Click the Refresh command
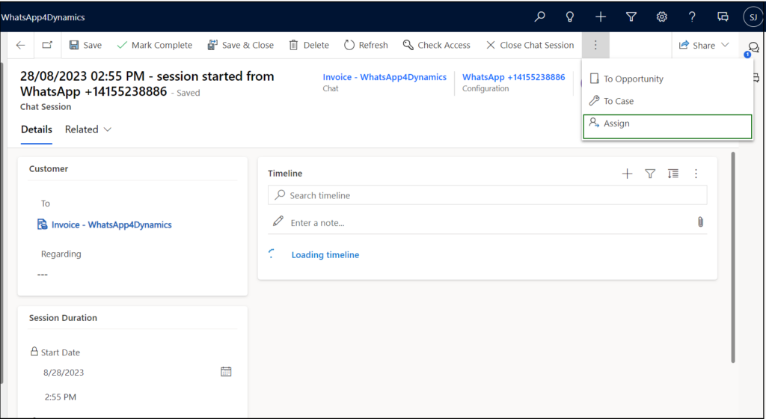The width and height of the screenshot is (766, 419). point(366,45)
